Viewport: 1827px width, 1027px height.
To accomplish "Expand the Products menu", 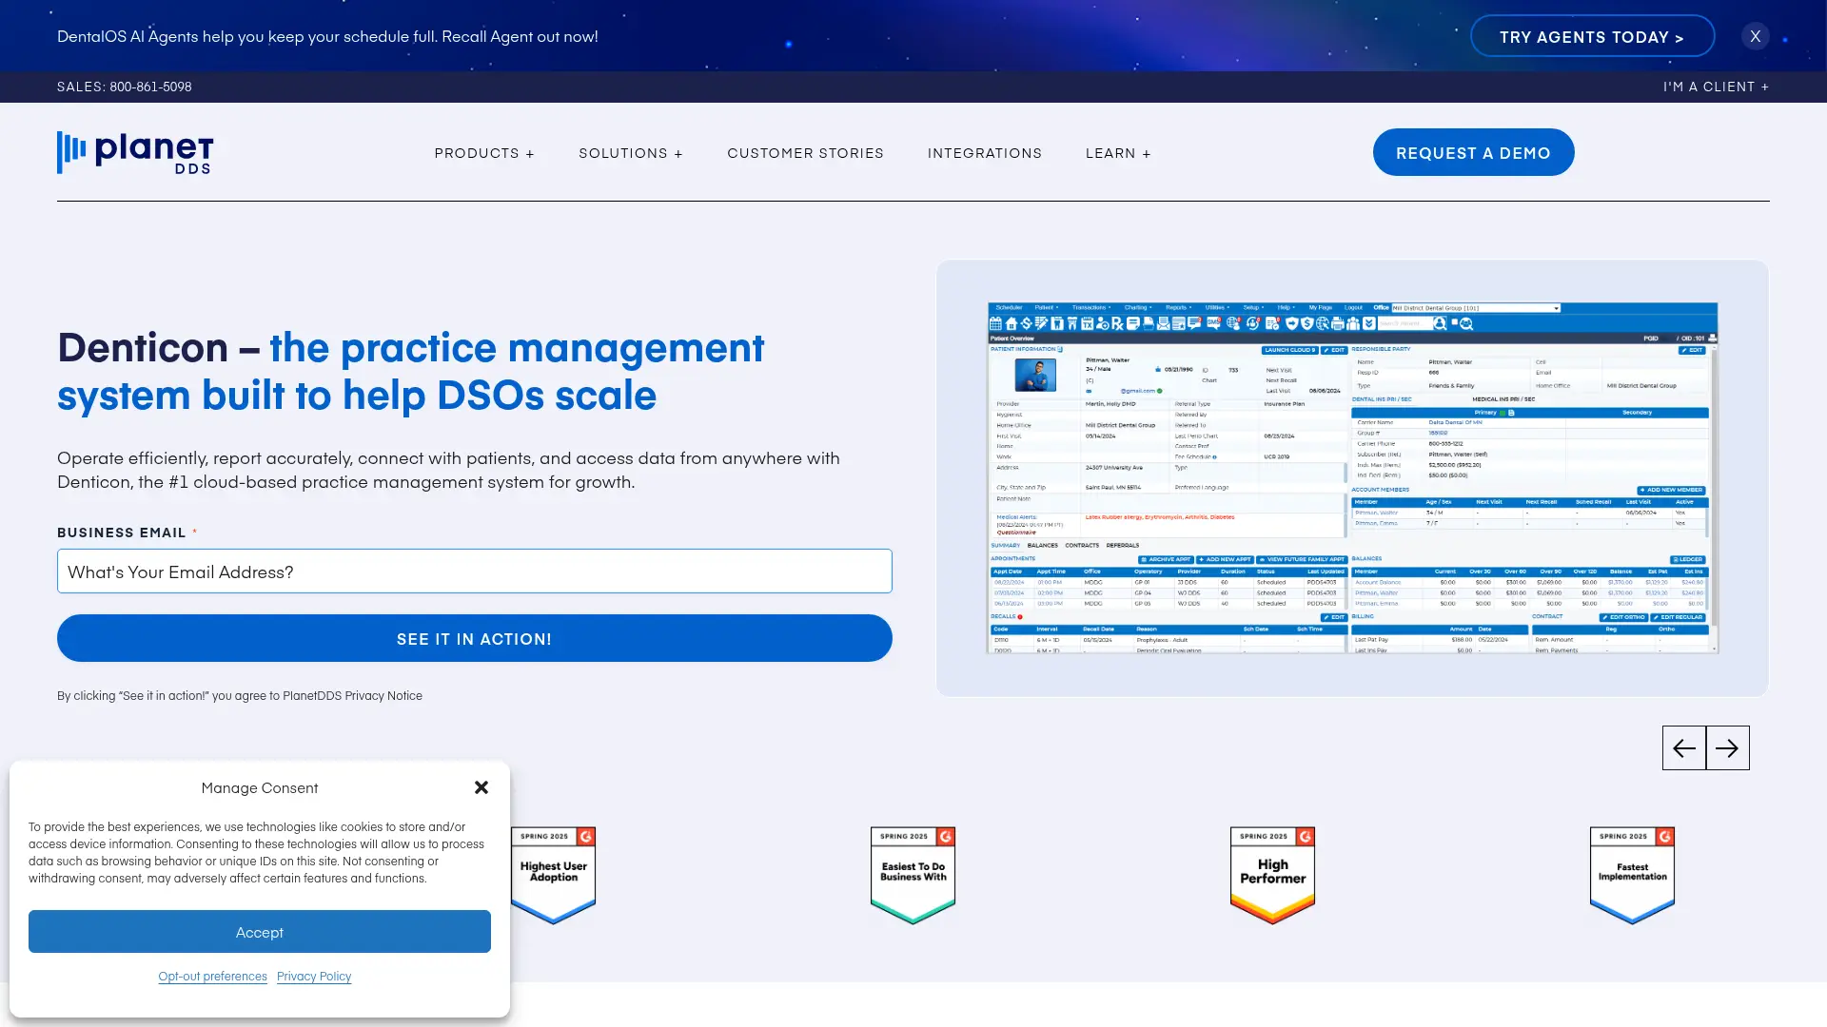I will pyautogui.click(x=484, y=153).
